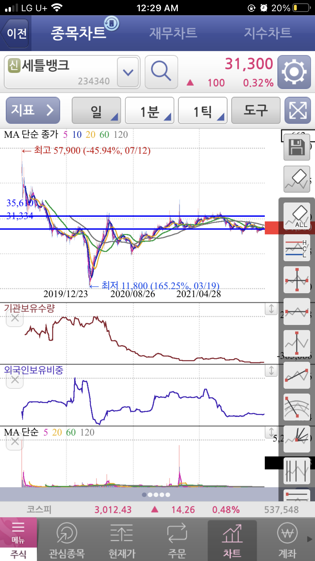Tap the chart page indicator dots

coord(156,495)
